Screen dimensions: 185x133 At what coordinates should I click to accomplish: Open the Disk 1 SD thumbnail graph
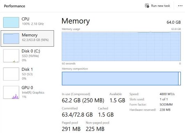11,74
